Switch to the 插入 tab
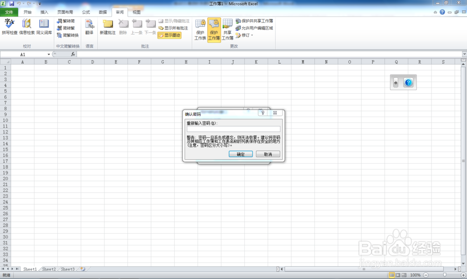 coord(44,12)
